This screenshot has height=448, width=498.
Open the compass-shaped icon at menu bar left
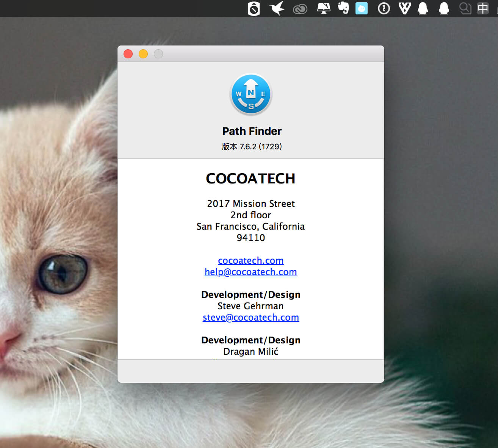254,8
